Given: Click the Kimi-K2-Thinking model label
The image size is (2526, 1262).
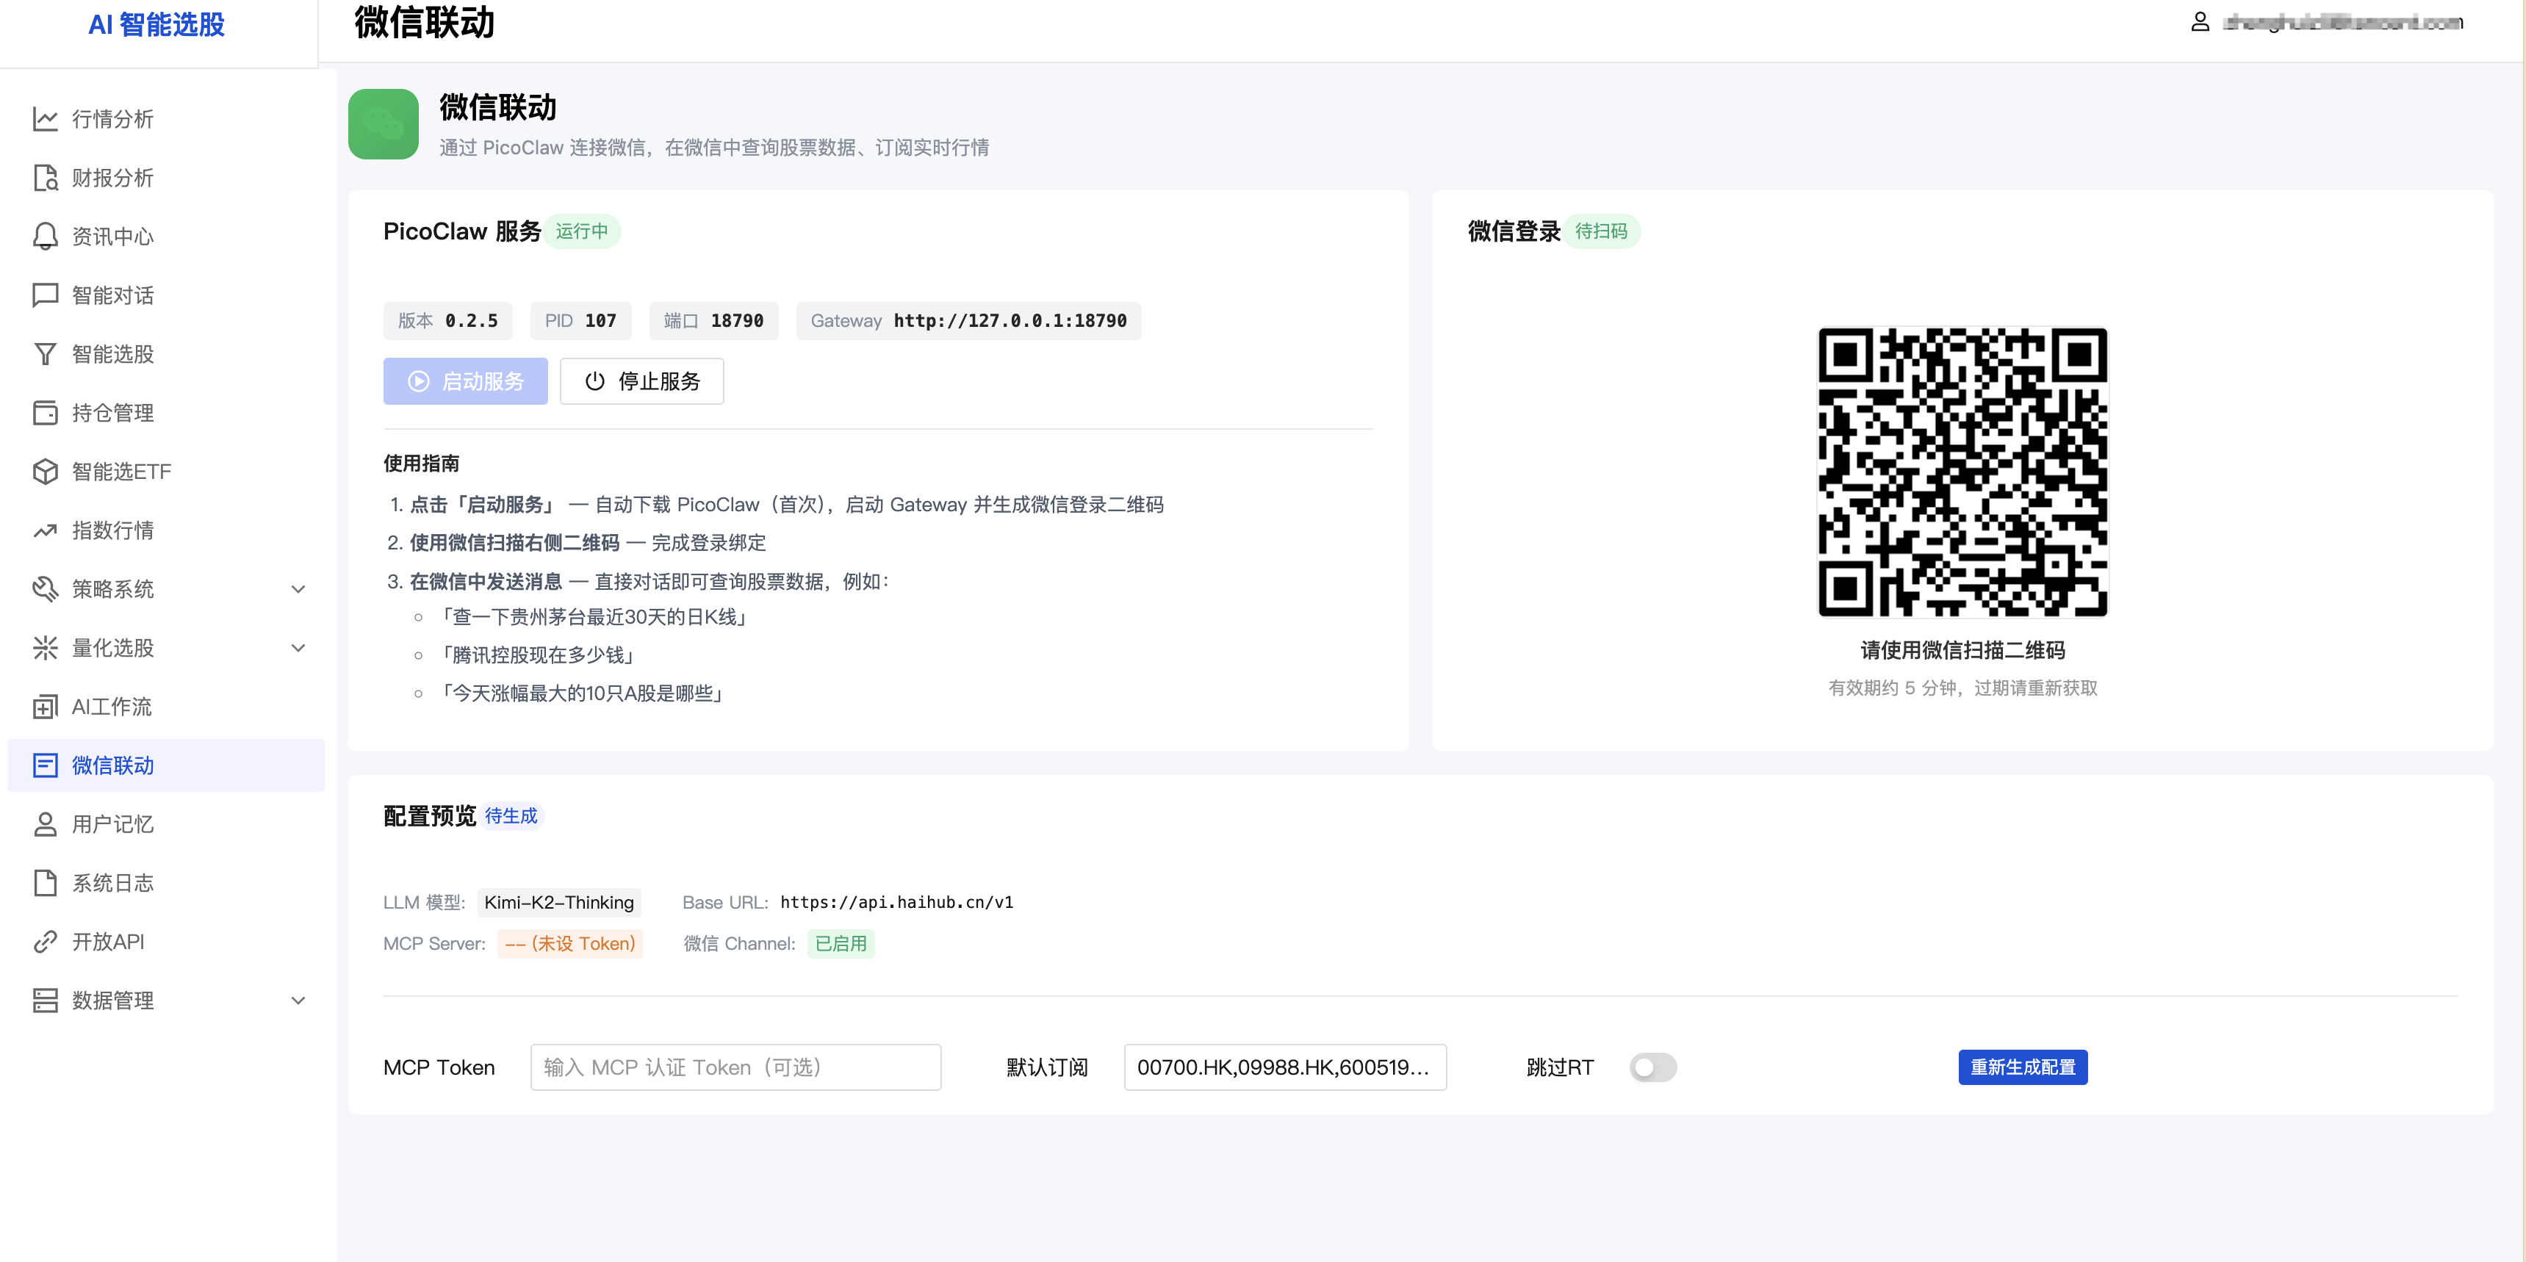Looking at the screenshot, I should click(559, 903).
